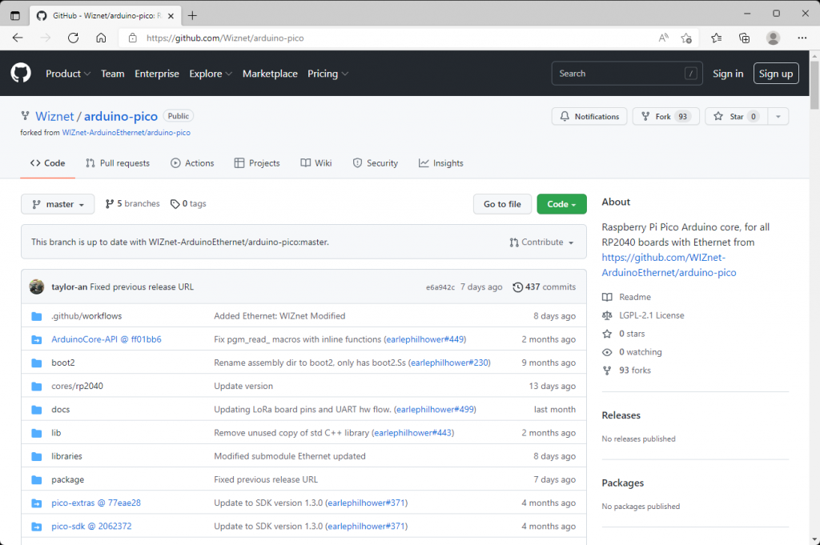Viewport: 820px width, 545px height.
Task: Star the repository with Star button
Action: coord(737,117)
